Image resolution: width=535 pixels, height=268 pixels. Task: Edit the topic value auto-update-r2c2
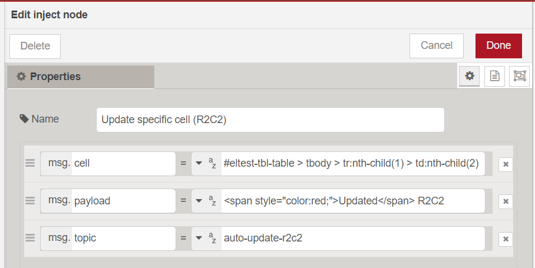(352, 238)
